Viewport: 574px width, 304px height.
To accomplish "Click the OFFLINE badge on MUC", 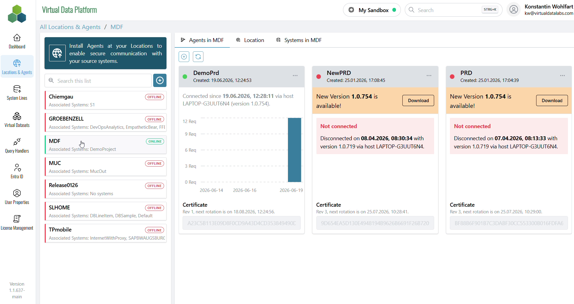I will [x=154, y=163].
